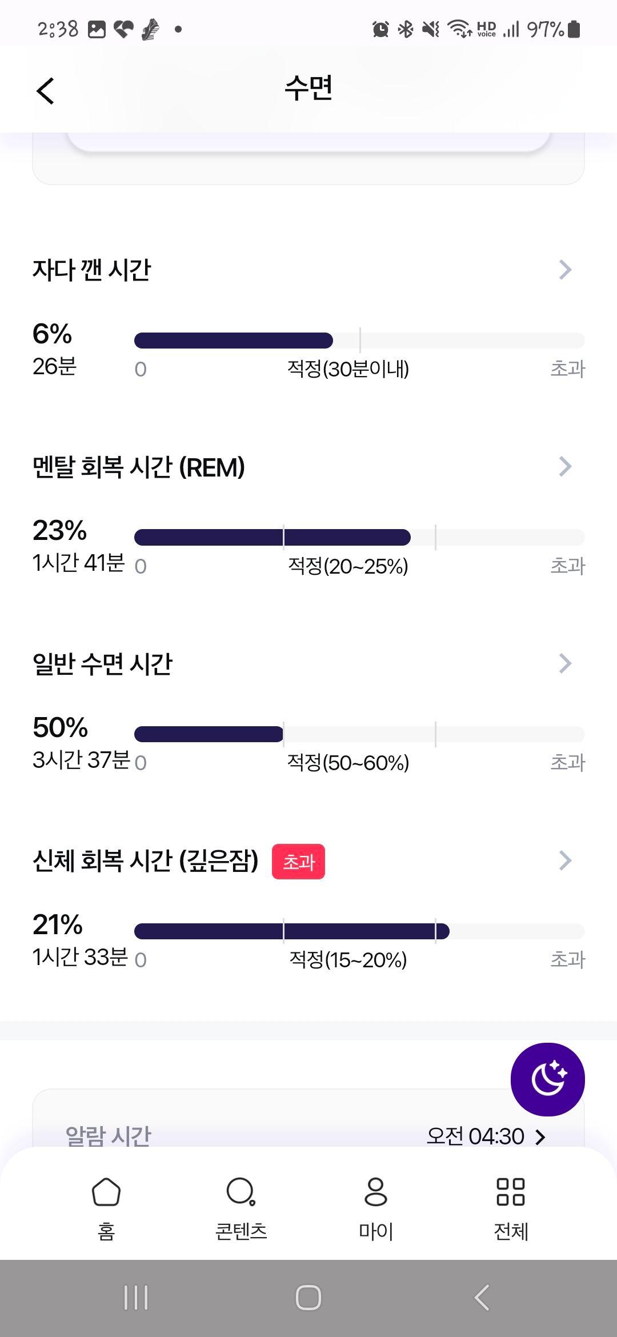Expand the 멘탈 회복 시간 (REM) chevron
Viewport: 617px width, 1337px height.
[565, 467]
